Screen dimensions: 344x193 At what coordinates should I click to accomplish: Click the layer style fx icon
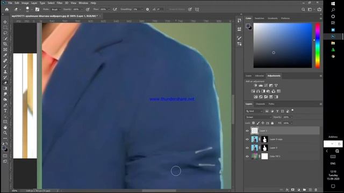click(287, 190)
